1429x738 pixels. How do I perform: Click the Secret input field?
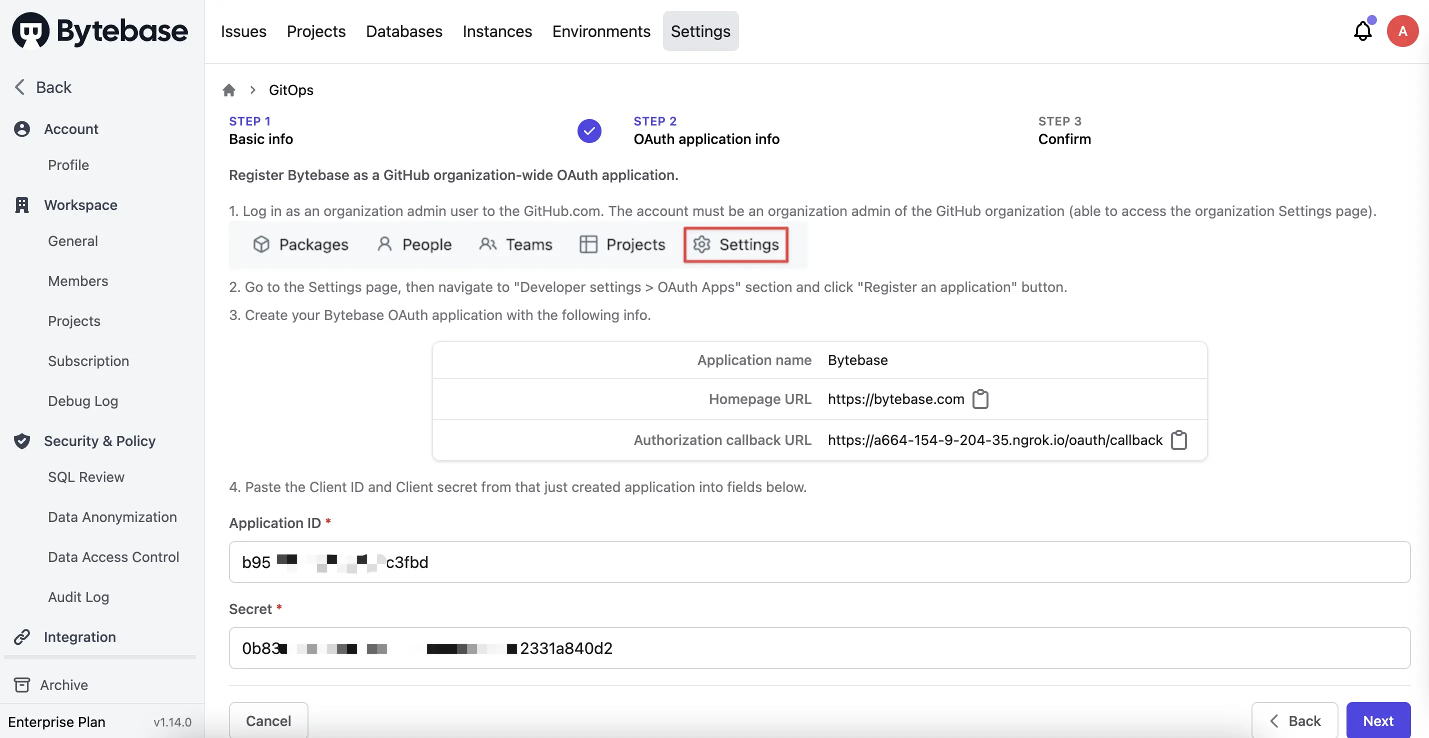[x=818, y=647]
